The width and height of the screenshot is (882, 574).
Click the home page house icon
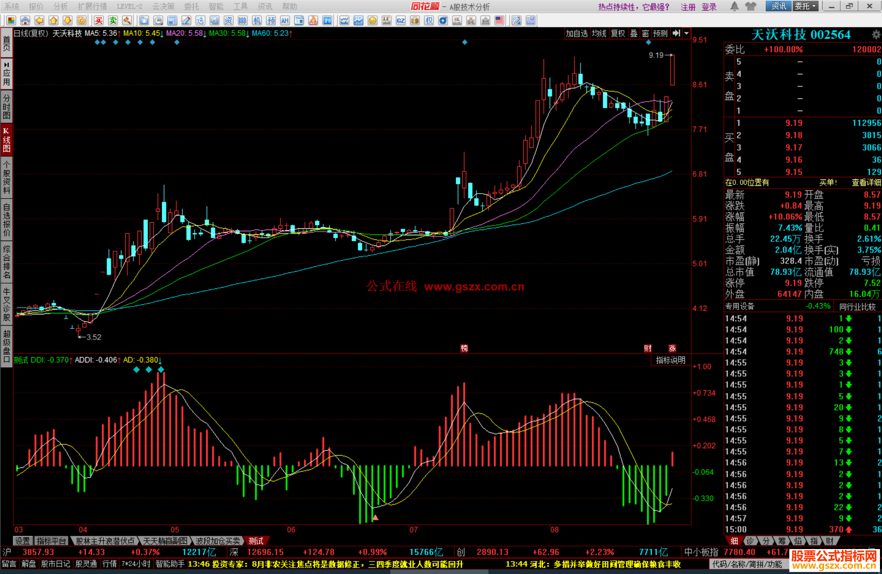click(25, 20)
